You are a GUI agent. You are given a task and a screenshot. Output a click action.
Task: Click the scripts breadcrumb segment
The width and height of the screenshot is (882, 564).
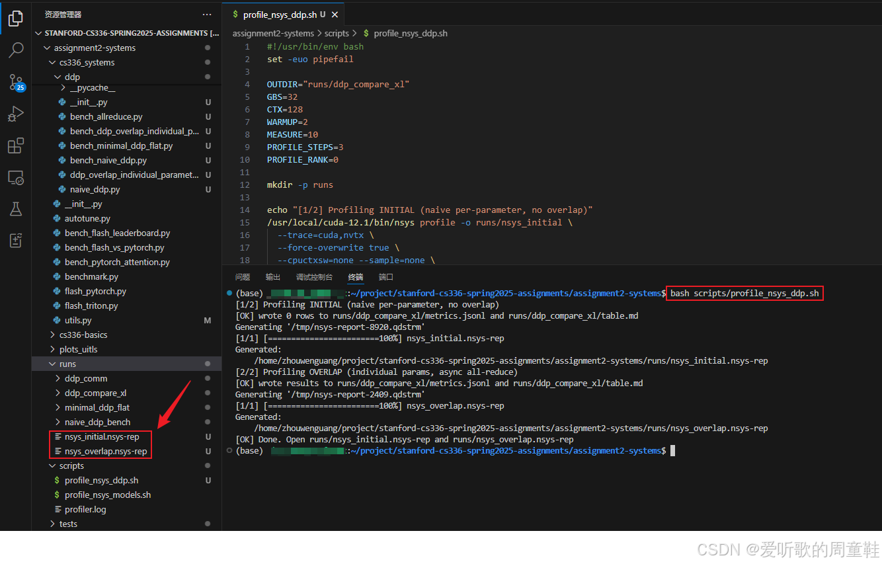pos(337,33)
